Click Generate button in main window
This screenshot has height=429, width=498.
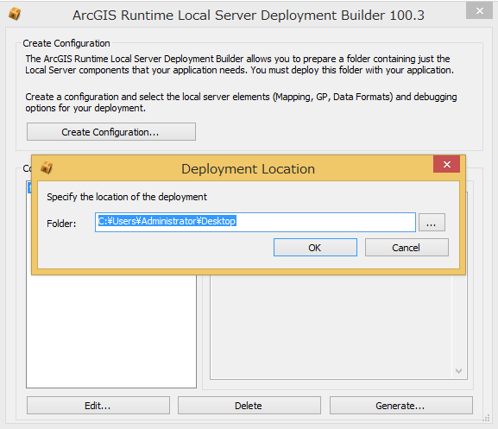click(x=401, y=405)
